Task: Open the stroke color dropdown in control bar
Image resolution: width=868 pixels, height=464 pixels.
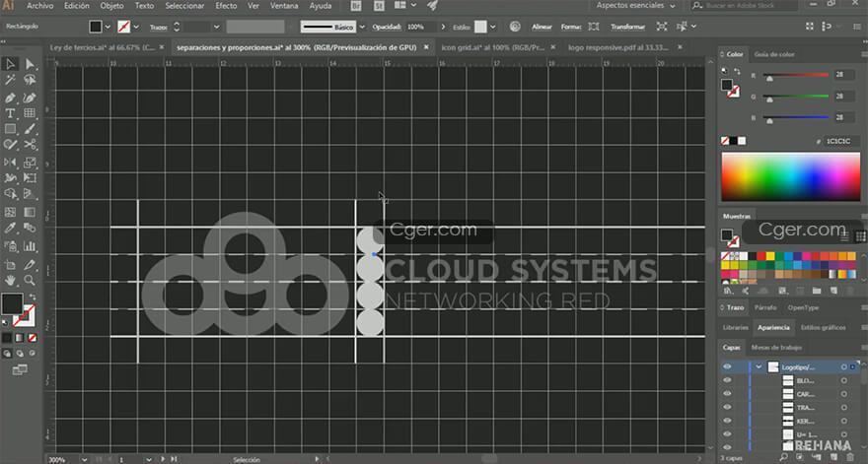Action: (x=136, y=27)
